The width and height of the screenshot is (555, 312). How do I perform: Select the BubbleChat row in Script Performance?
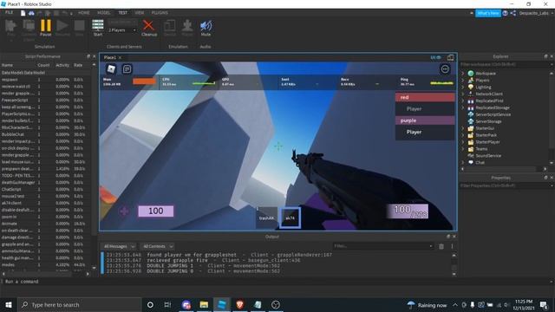46,134
